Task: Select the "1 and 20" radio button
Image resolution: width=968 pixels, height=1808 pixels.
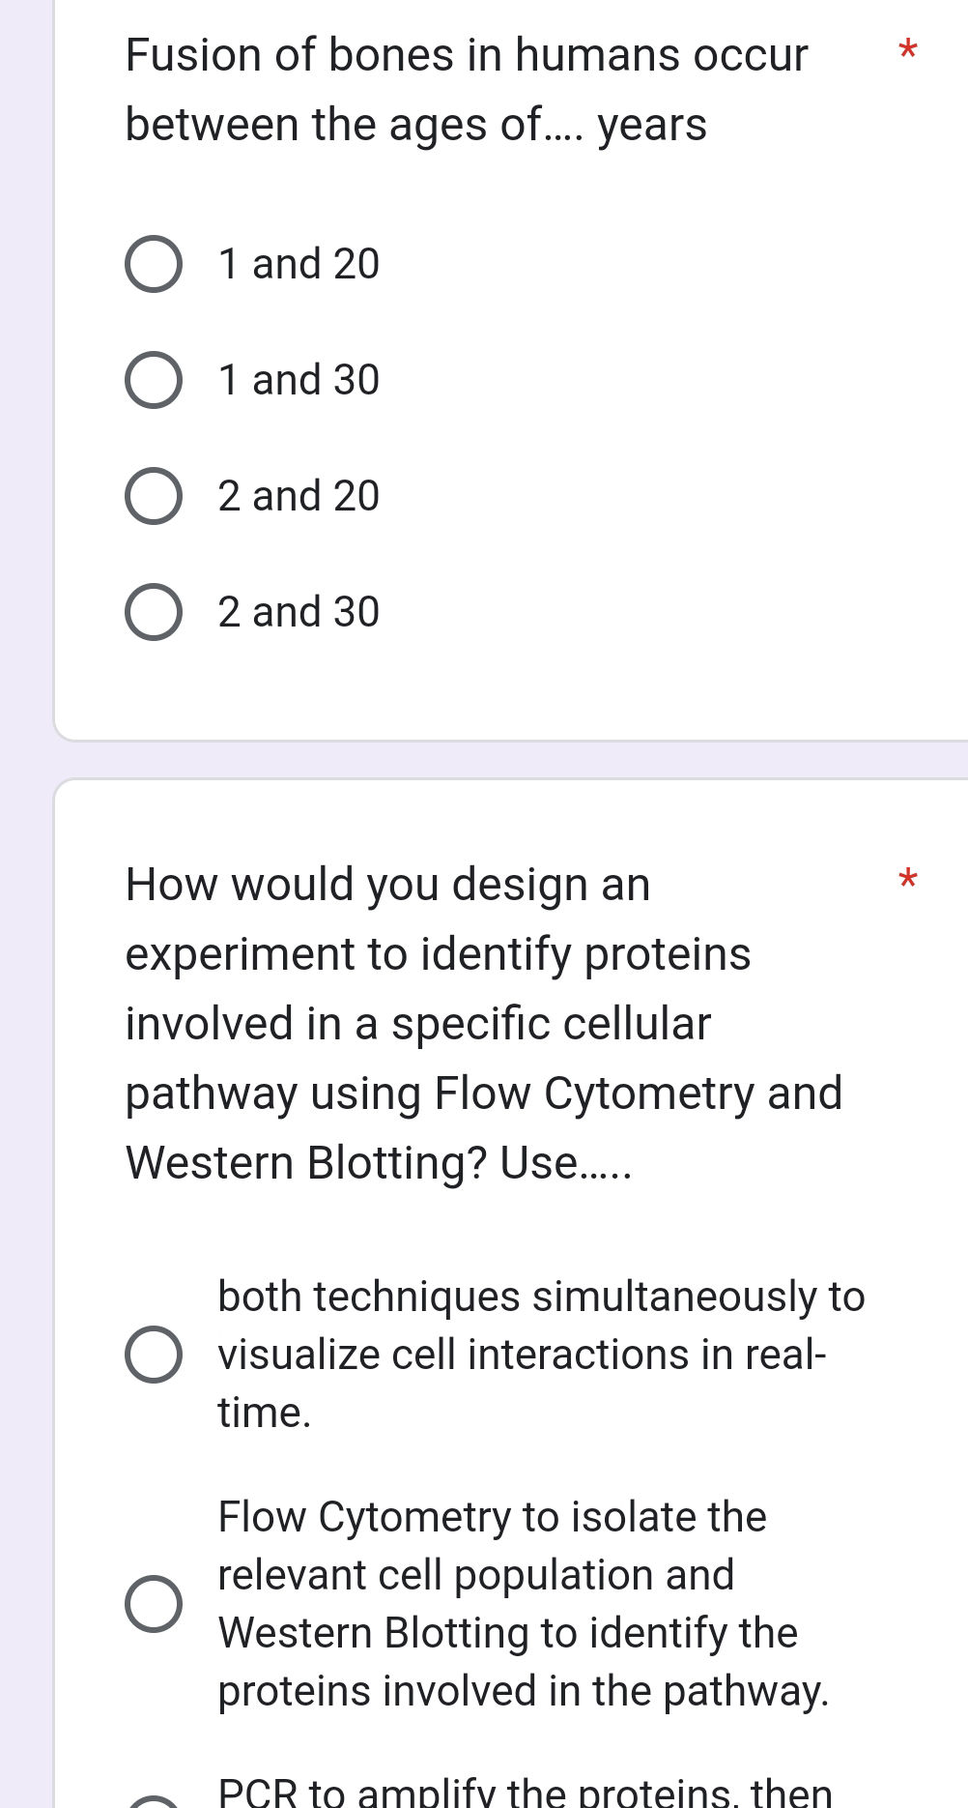Action: pyautogui.click(x=154, y=264)
